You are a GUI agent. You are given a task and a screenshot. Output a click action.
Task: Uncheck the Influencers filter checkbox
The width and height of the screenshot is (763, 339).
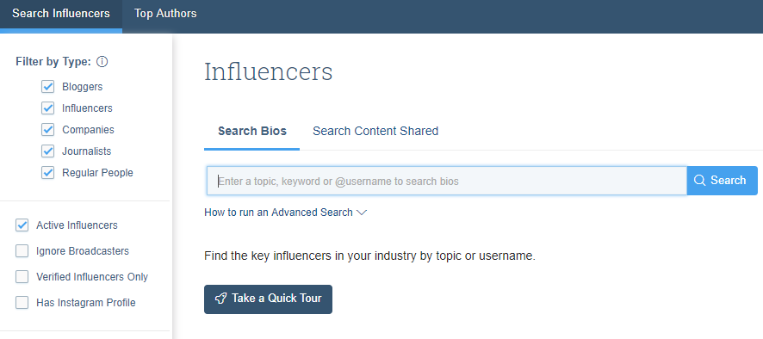point(47,108)
